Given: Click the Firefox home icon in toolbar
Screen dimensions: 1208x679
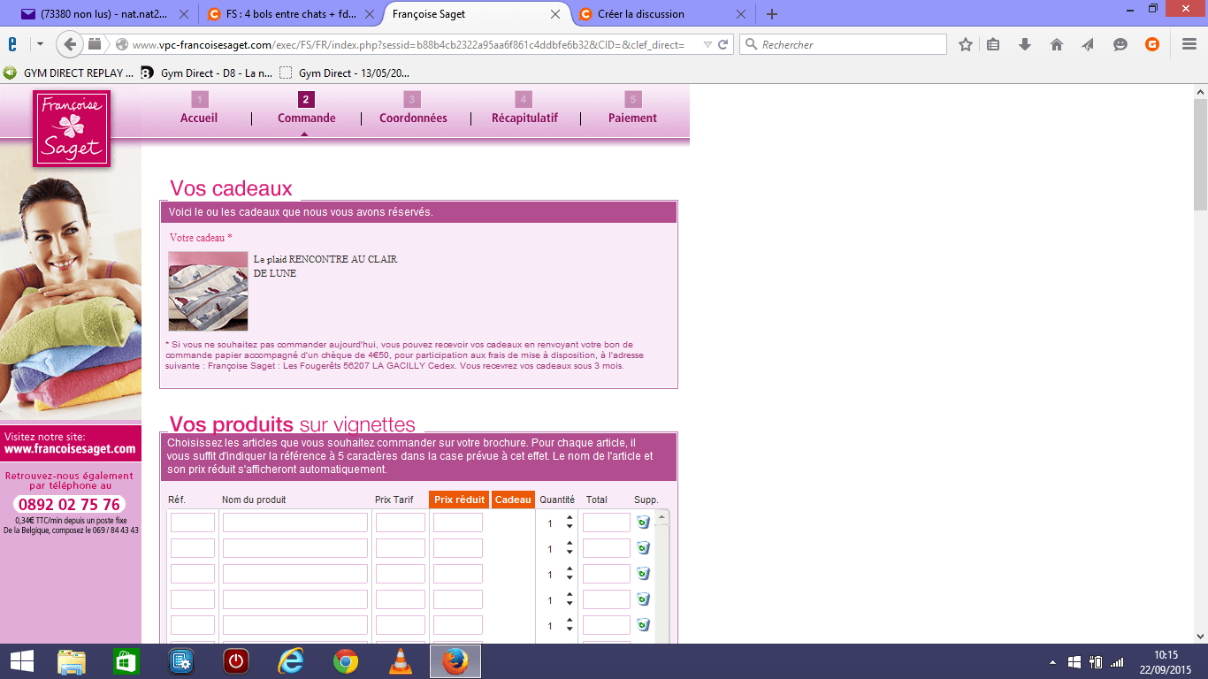Looking at the screenshot, I should pyautogui.click(x=1057, y=45).
